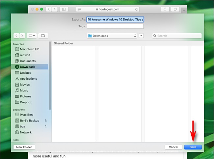
Task: Go forward in the save dialog
Action: pyautogui.click(x=22, y=36)
